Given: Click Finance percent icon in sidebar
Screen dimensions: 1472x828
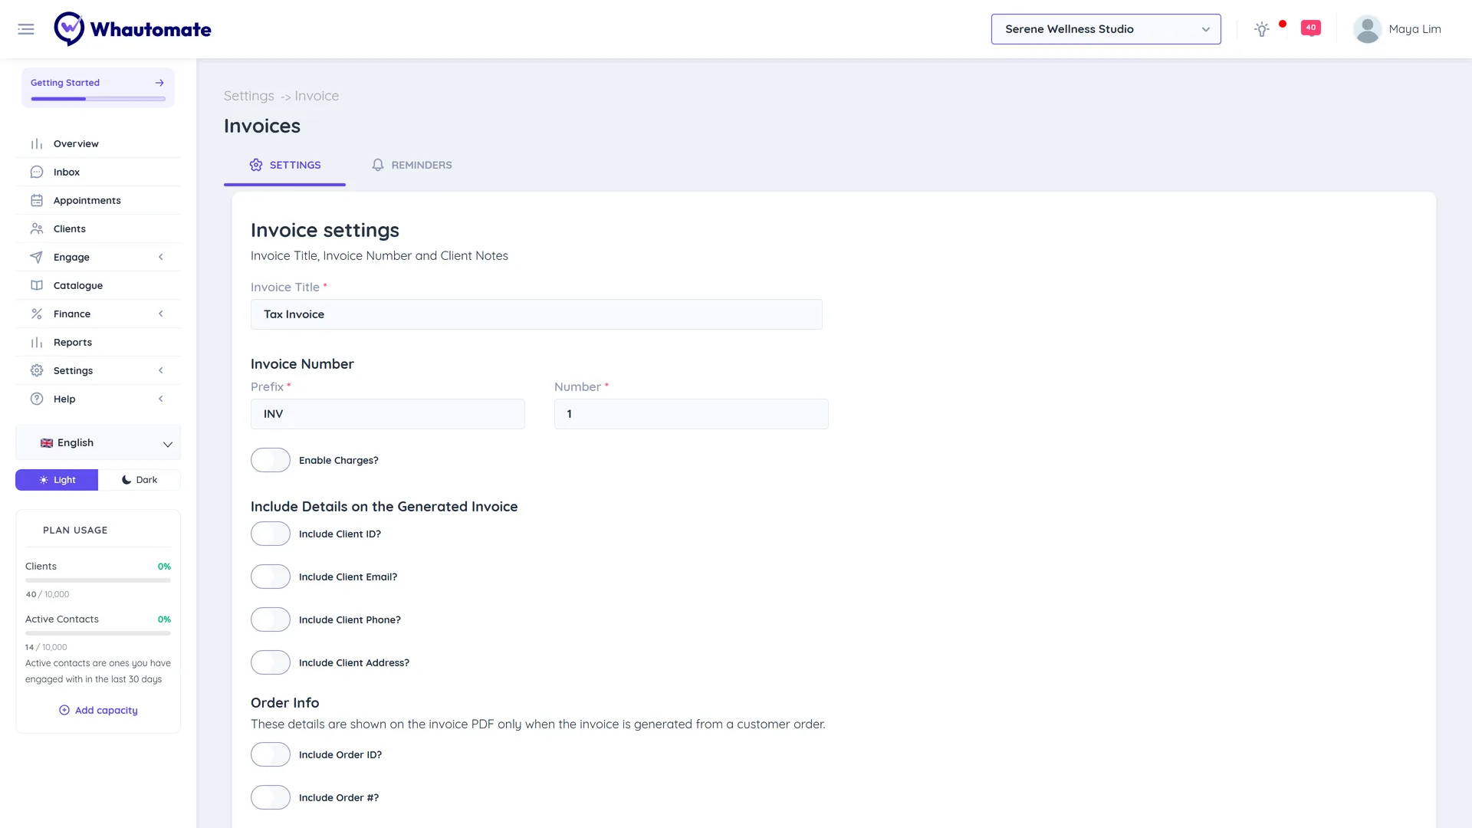Looking at the screenshot, I should click(x=37, y=314).
